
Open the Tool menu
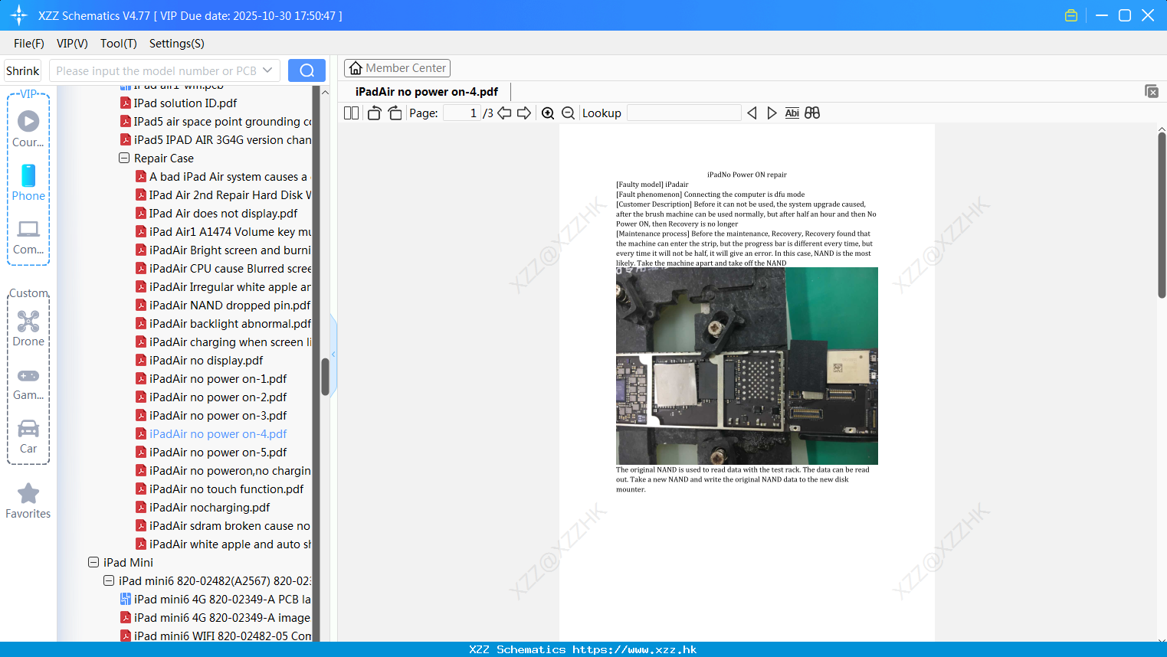click(119, 44)
